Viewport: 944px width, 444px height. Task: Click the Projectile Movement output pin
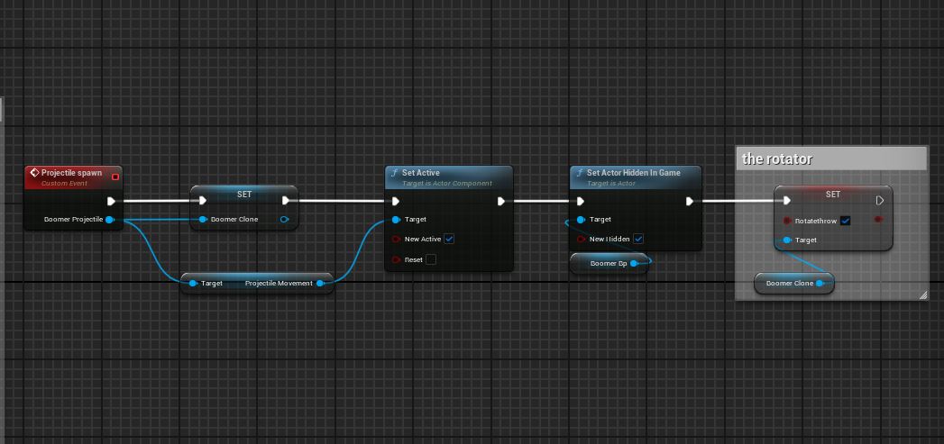point(320,284)
